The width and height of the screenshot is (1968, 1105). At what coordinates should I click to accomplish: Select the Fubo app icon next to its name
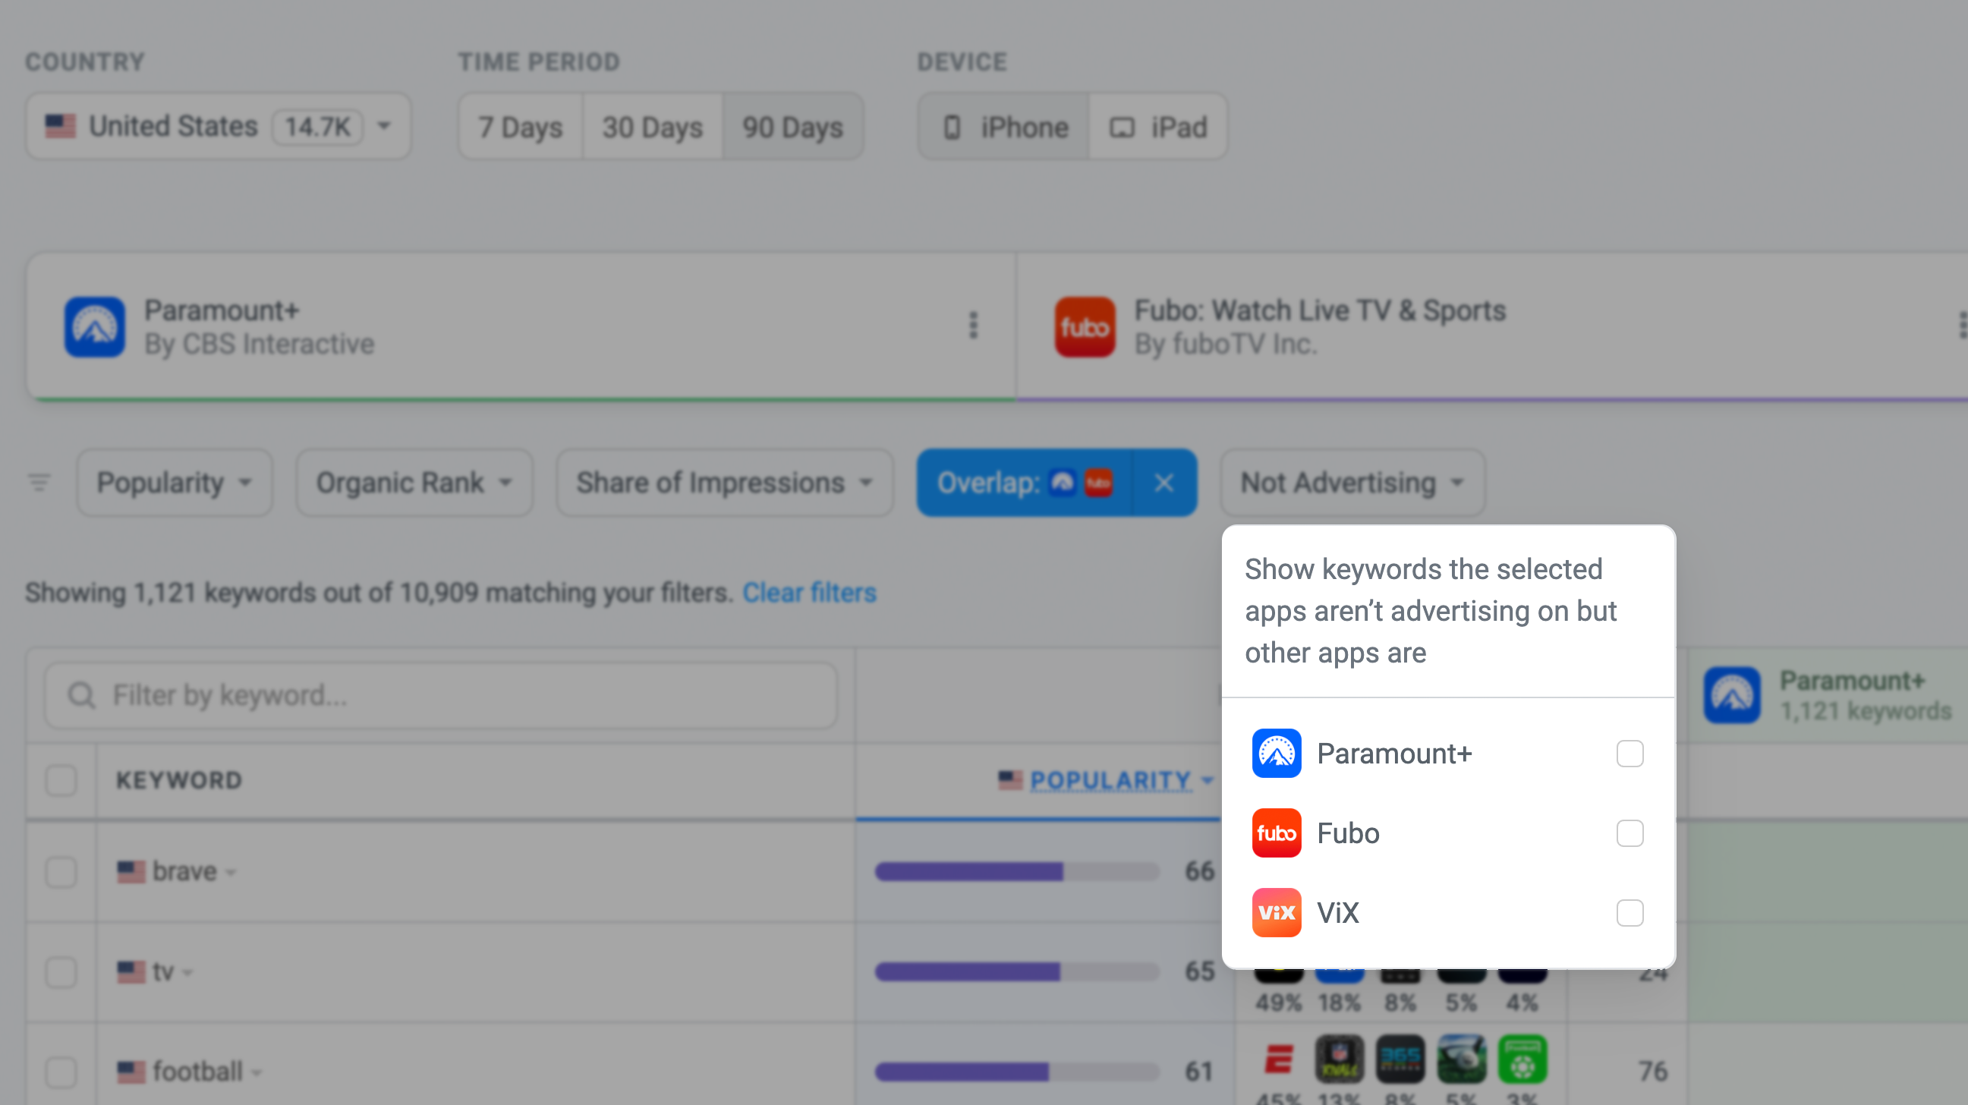[x=1277, y=833]
